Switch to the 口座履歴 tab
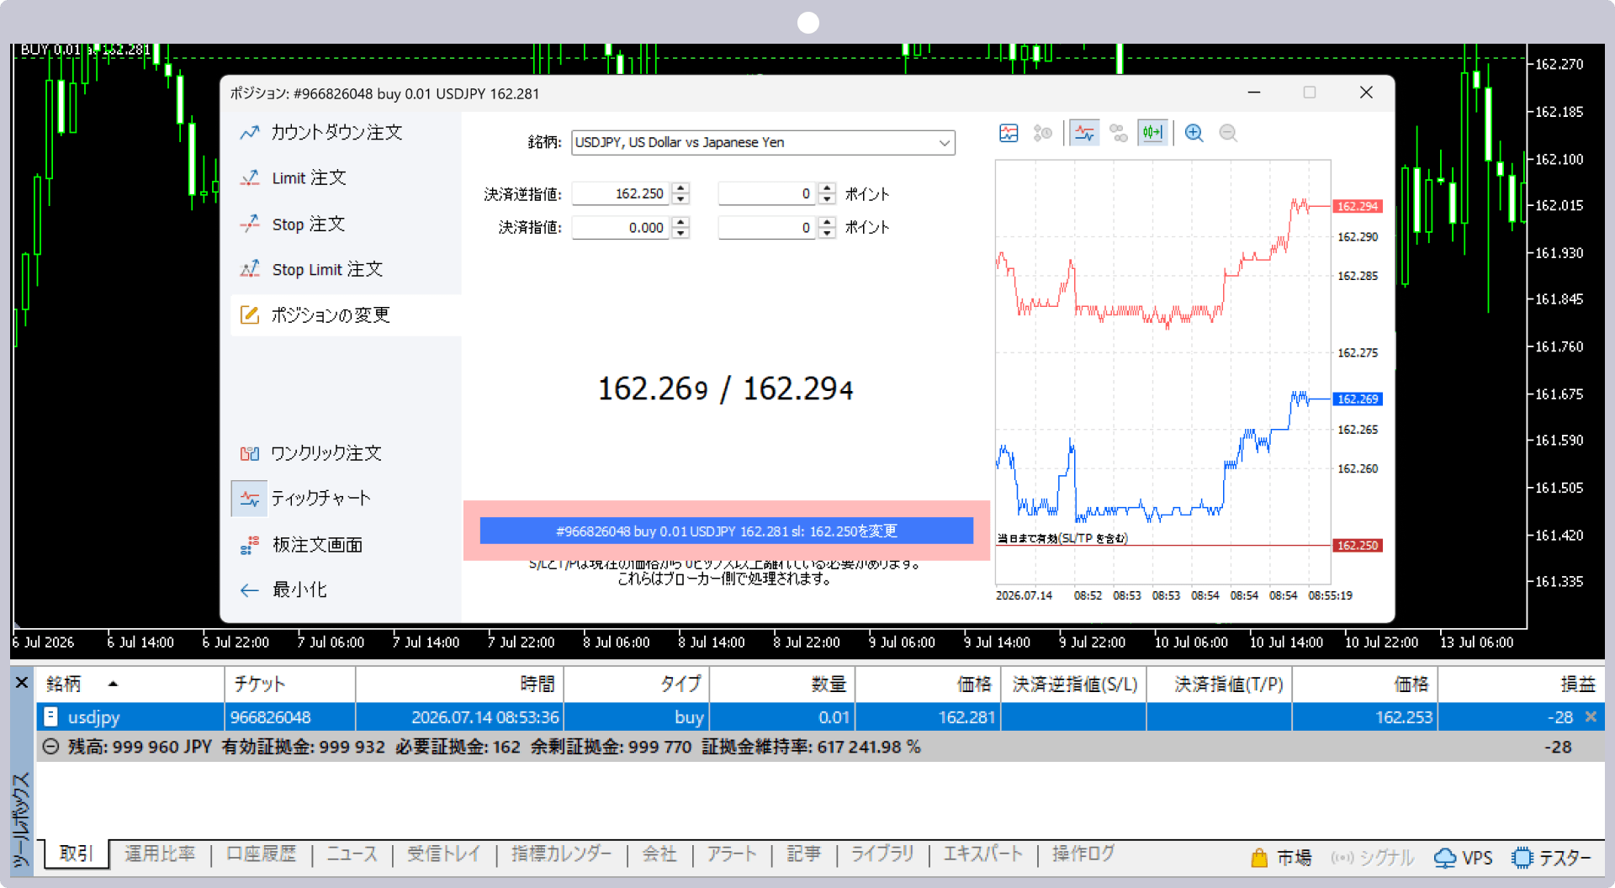 click(x=262, y=854)
